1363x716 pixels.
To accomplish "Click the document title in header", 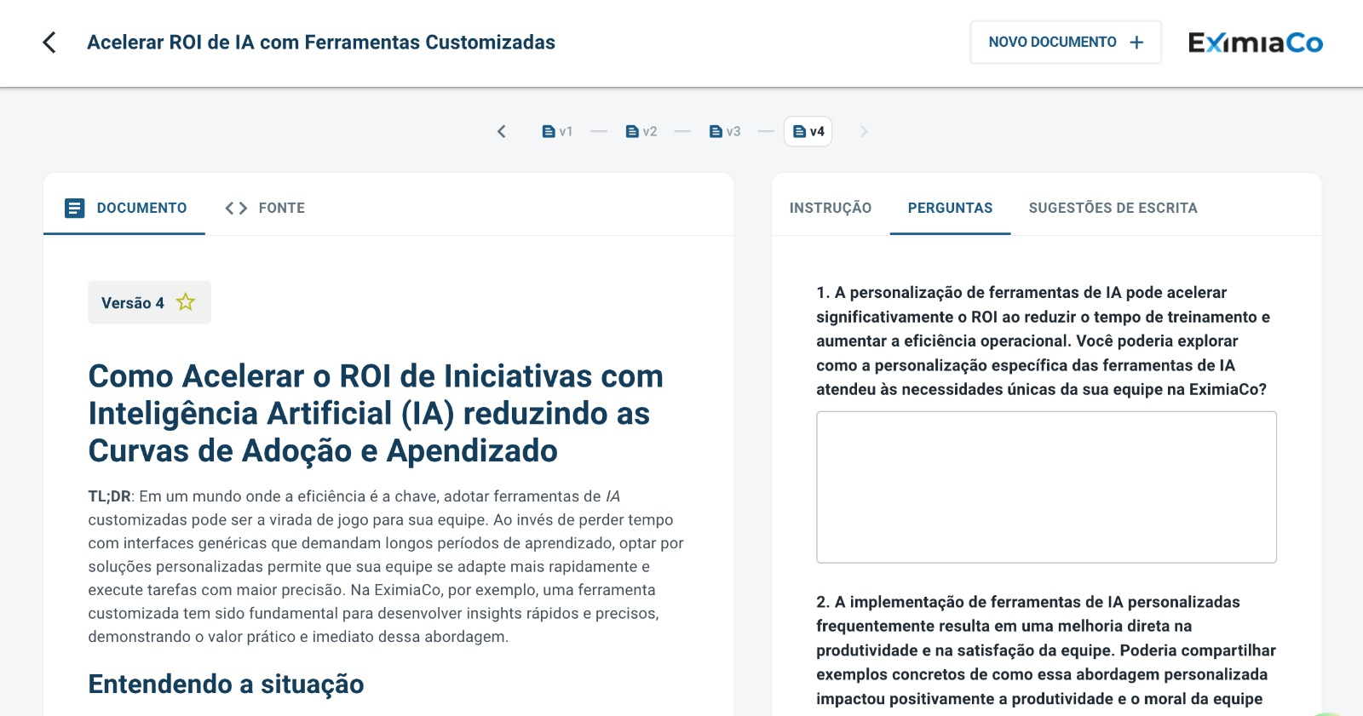I will click(321, 43).
